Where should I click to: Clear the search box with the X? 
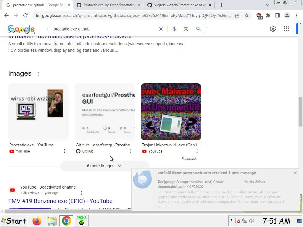[161, 29]
